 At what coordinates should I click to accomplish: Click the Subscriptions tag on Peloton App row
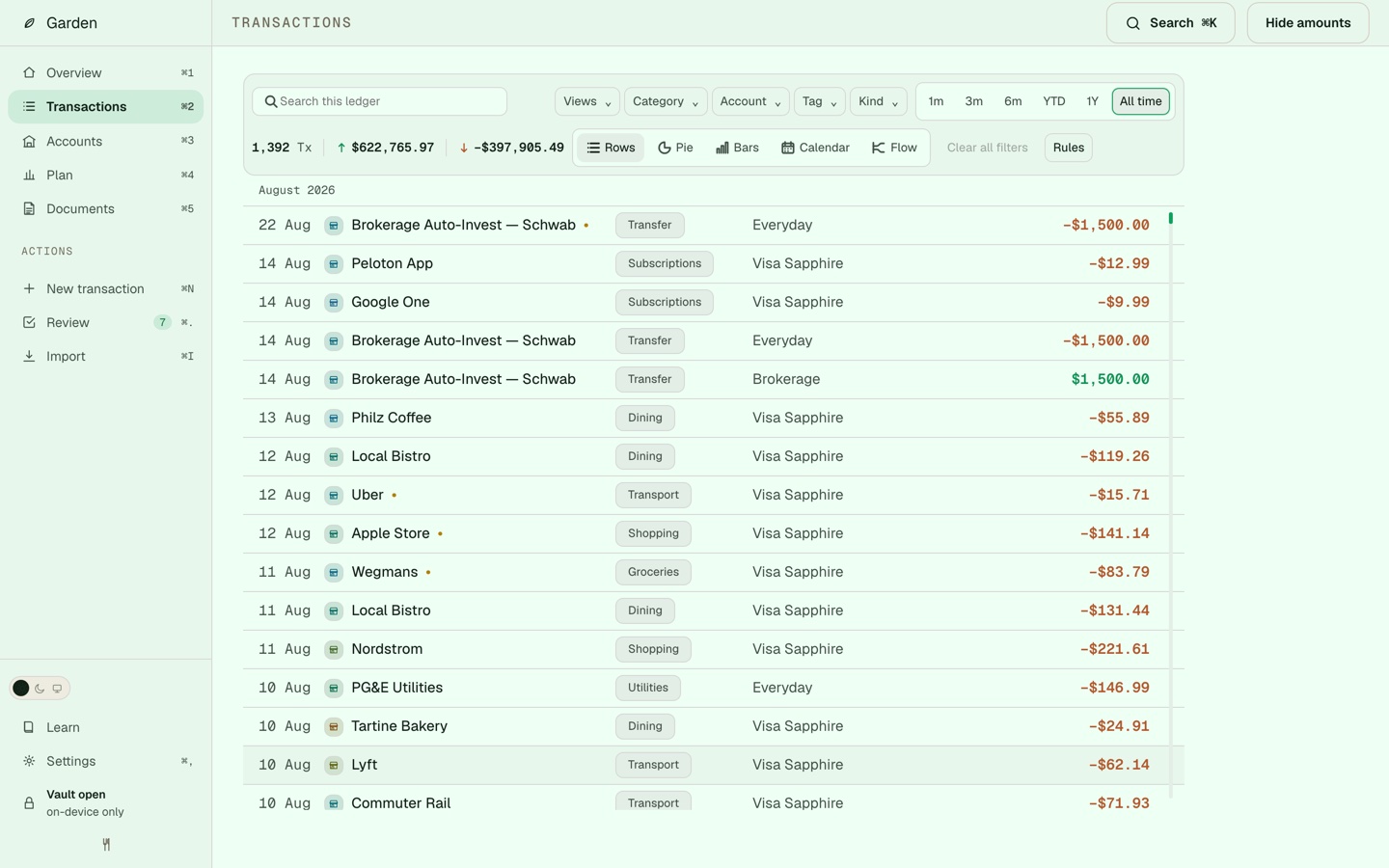click(665, 263)
